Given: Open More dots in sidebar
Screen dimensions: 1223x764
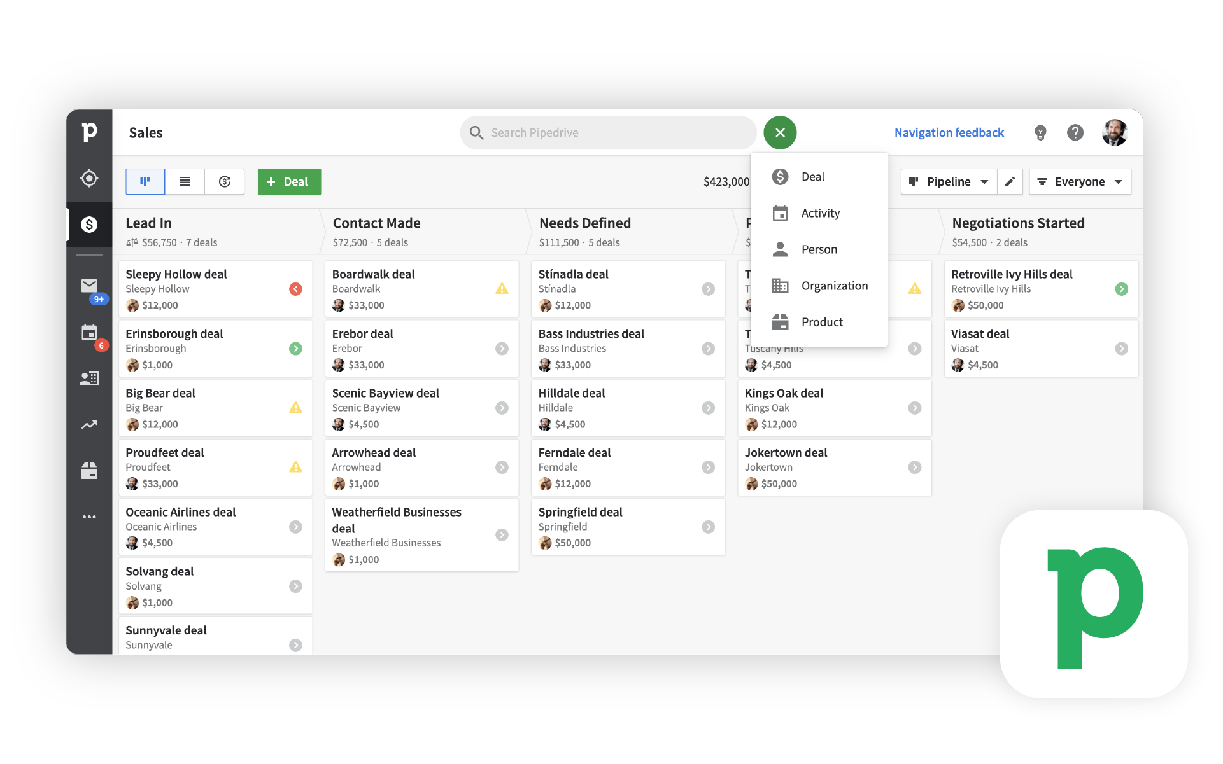Looking at the screenshot, I should coord(89,517).
